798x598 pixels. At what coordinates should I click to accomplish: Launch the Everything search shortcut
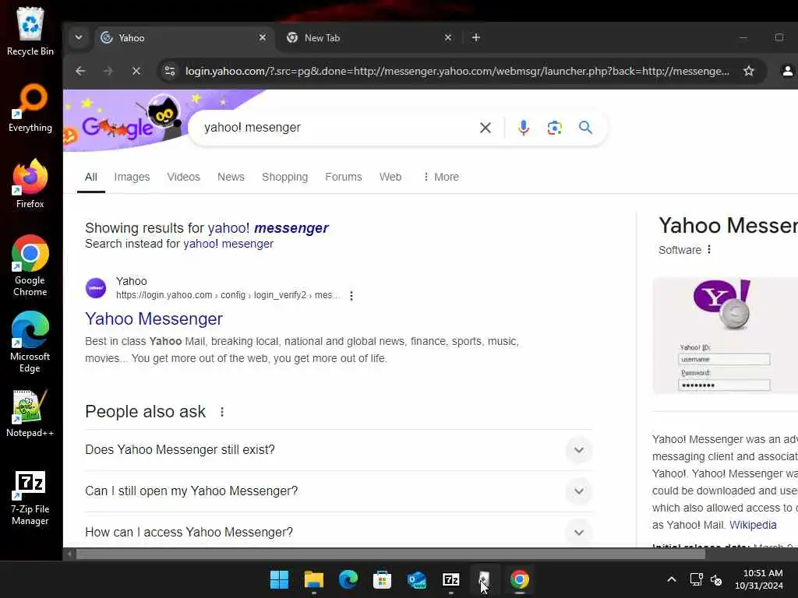tap(30, 107)
